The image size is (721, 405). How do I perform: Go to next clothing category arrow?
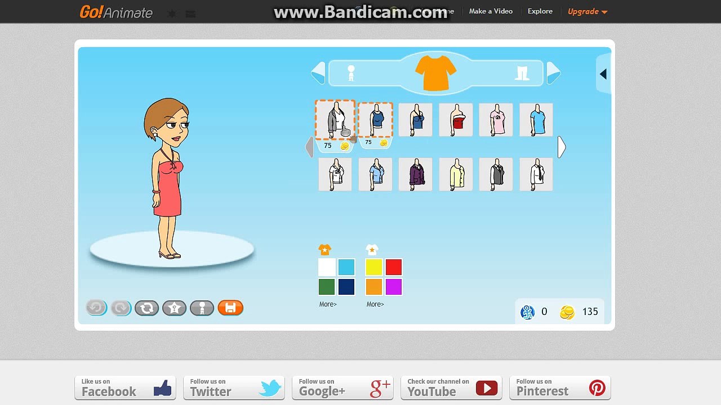(x=554, y=73)
